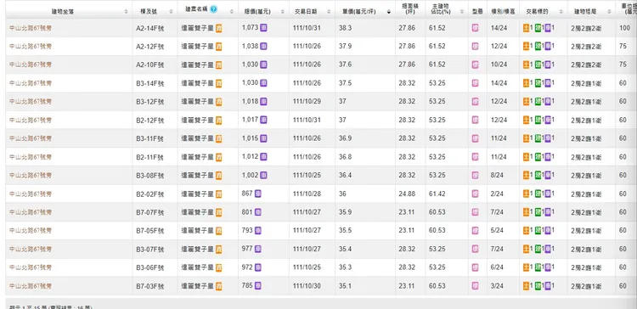
Task: Click the purple car icon beside price 867
Action: (x=257, y=194)
